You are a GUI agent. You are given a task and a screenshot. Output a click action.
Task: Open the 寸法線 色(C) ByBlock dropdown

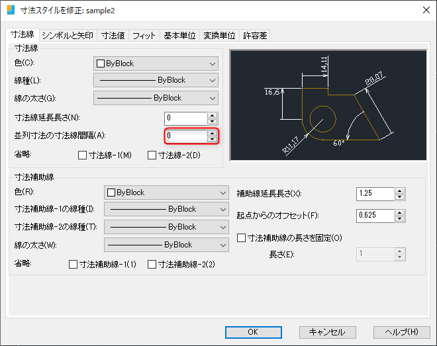click(156, 64)
